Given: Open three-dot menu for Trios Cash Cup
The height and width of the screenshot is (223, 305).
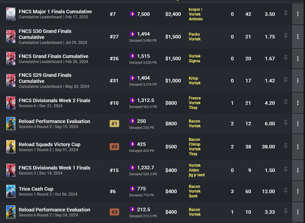Looking at the screenshot, I should pos(298,191).
